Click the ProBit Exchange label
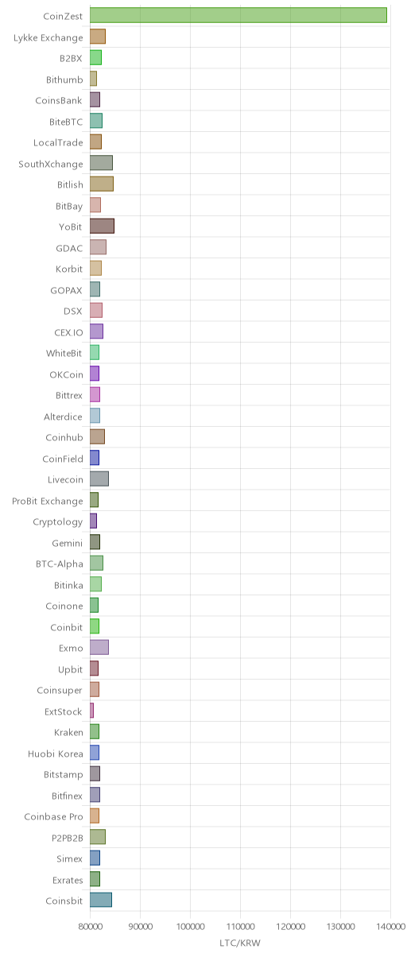Image resolution: width=407 pixels, height=957 pixels. (47, 501)
